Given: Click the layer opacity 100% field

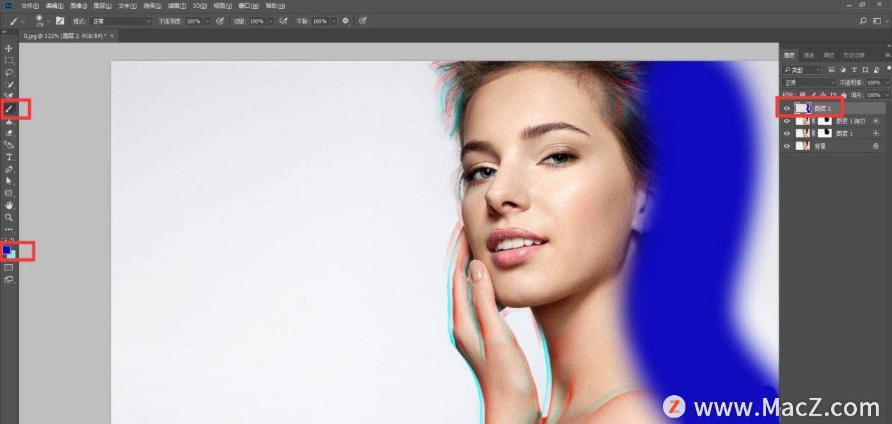Looking at the screenshot, I should pyautogui.click(x=873, y=82).
